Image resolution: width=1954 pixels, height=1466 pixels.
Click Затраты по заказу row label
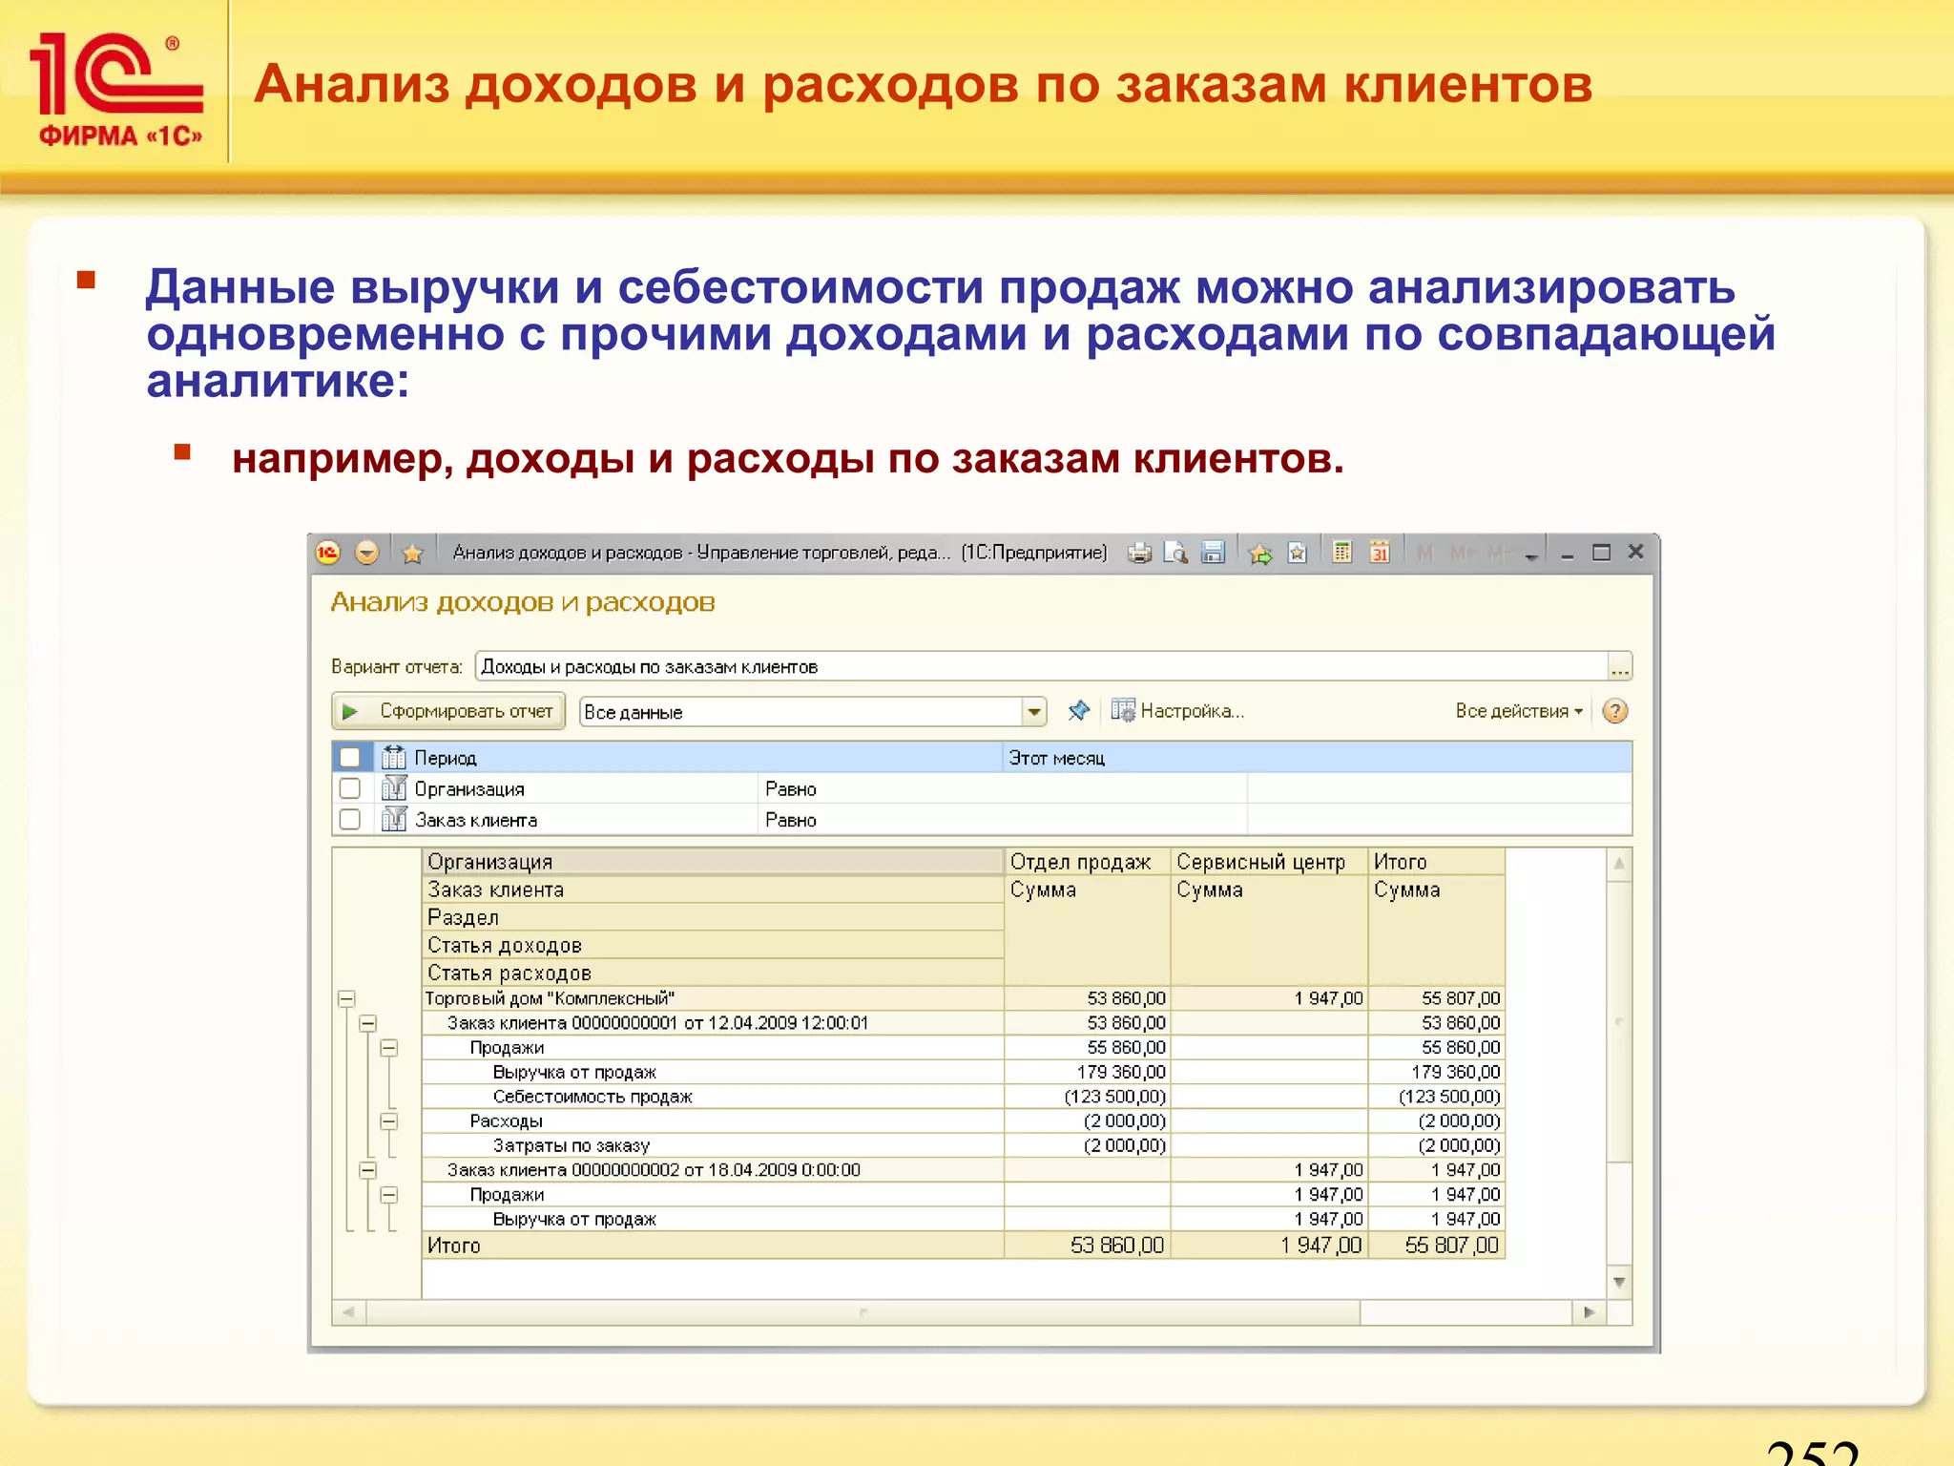click(x=571, y=1146)
